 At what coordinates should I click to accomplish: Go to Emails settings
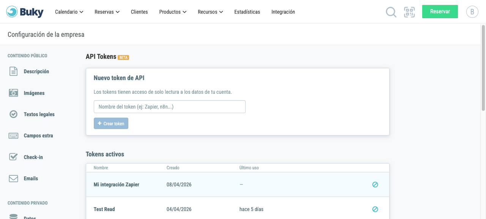click(x=31, y=178)
